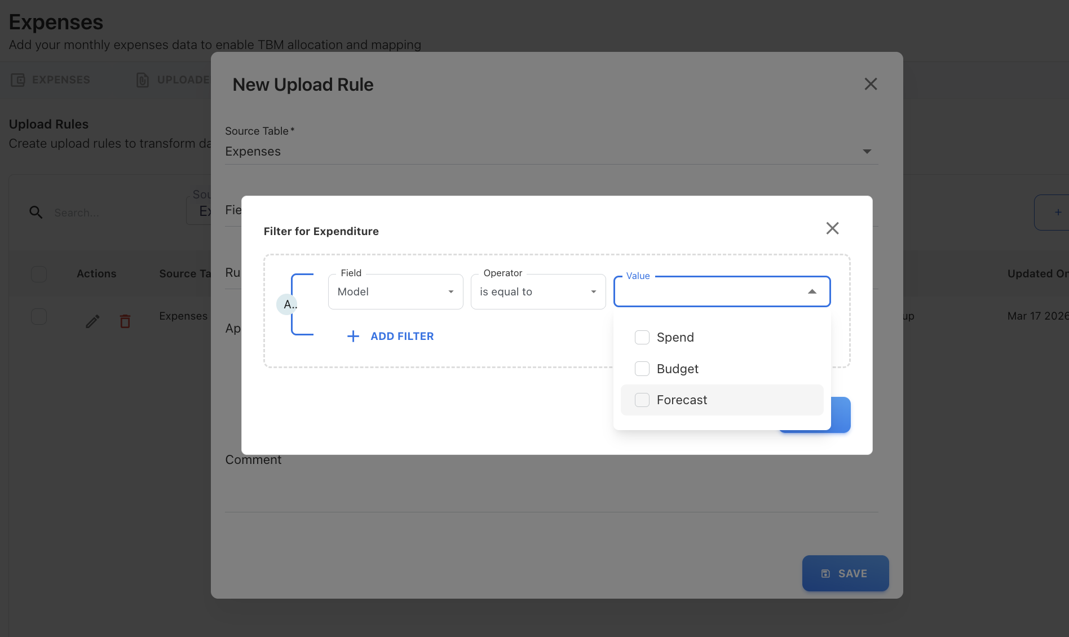Click the Expenses tab wallet icon

click(18, 80)
